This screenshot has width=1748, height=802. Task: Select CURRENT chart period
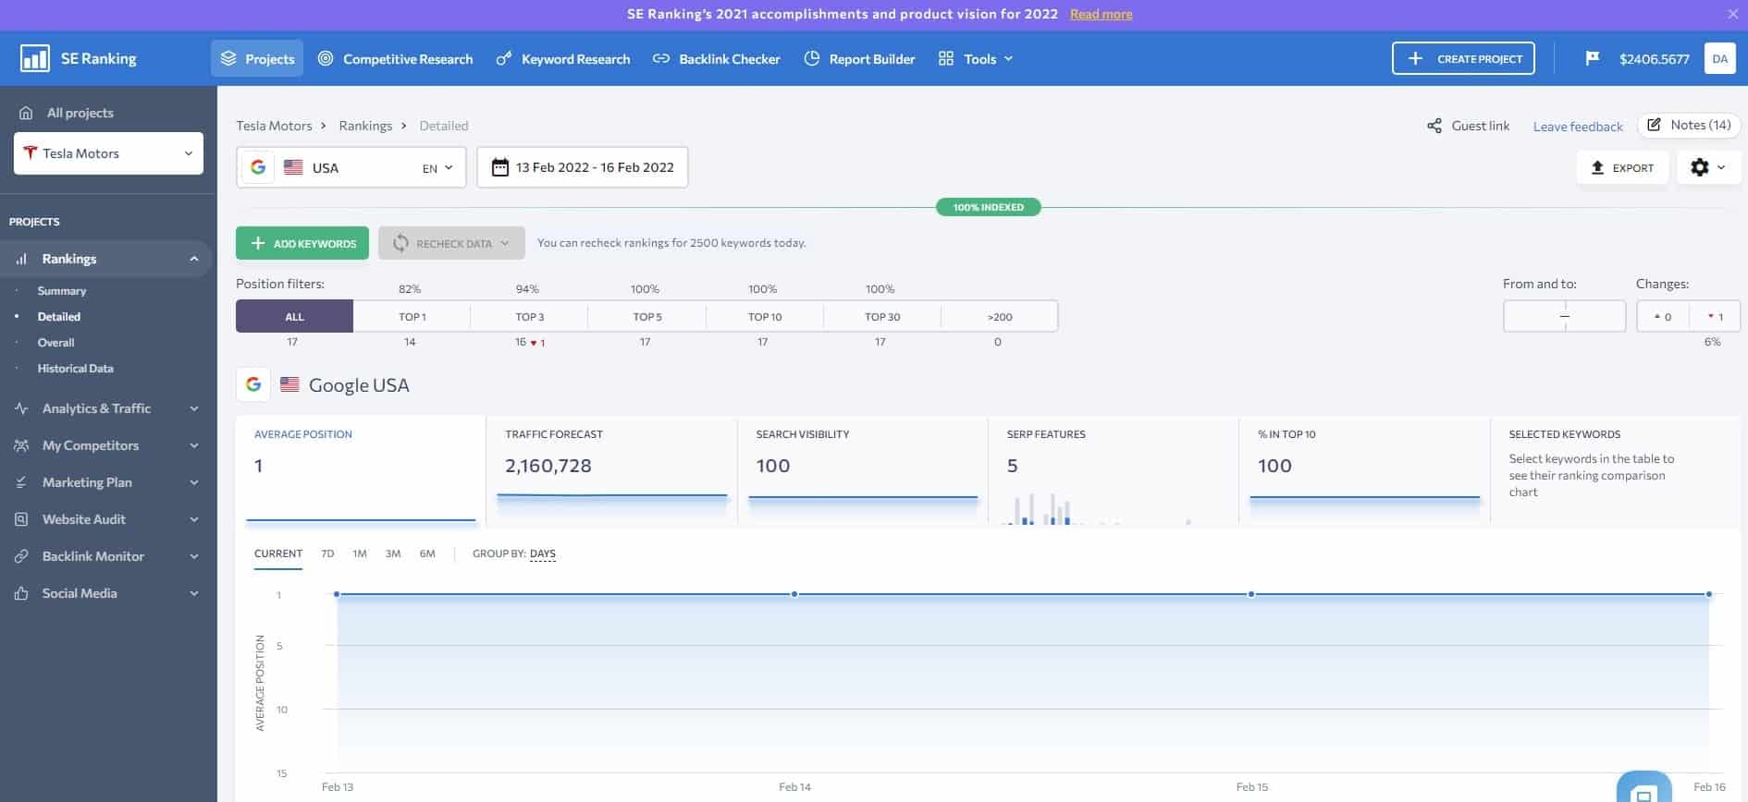(278, 553)
